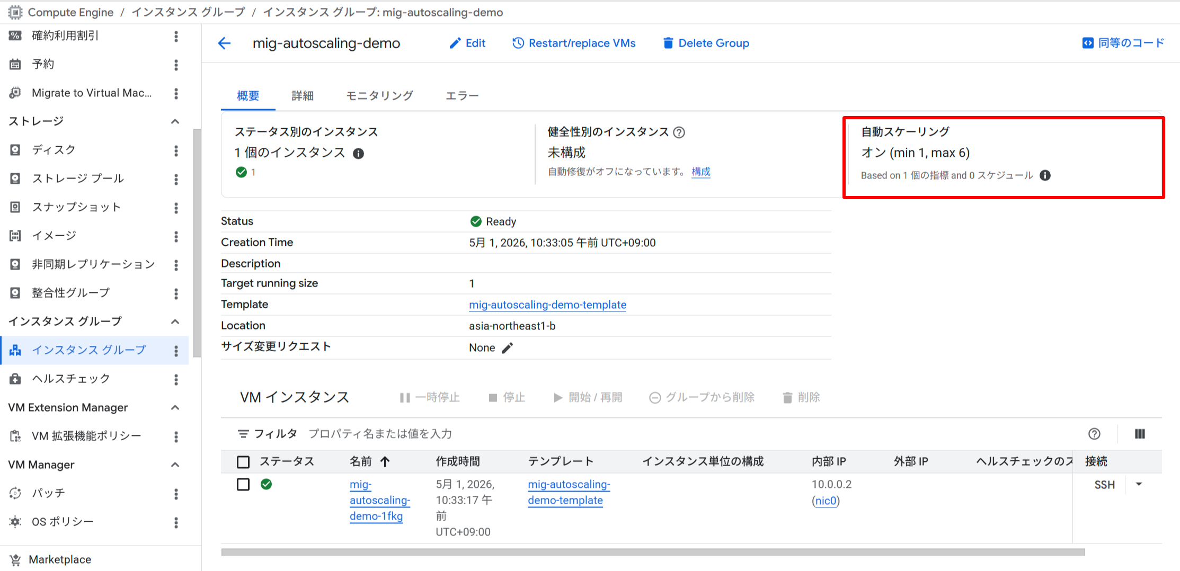Open SSH dropdown arrow
1180x571 pixels.
1139,484
